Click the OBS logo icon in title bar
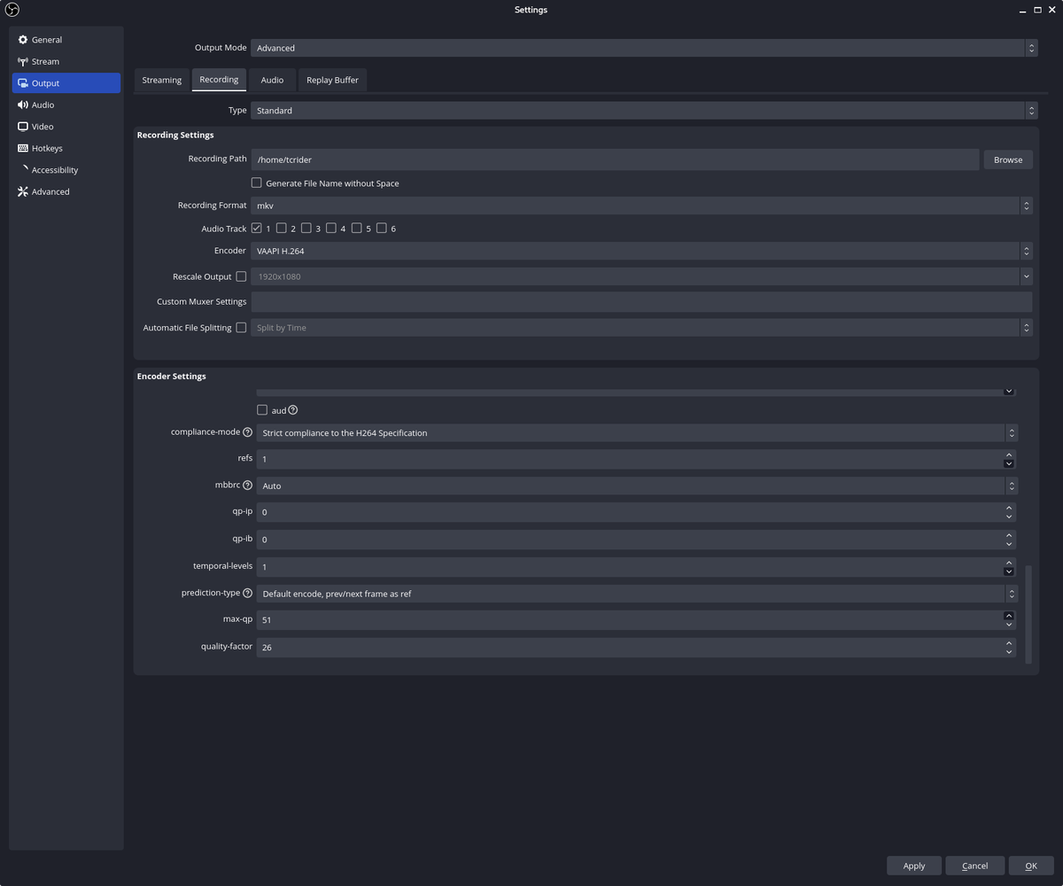Image resolution: width=1063 pixels, height=886 pixels. coord(12,10)
